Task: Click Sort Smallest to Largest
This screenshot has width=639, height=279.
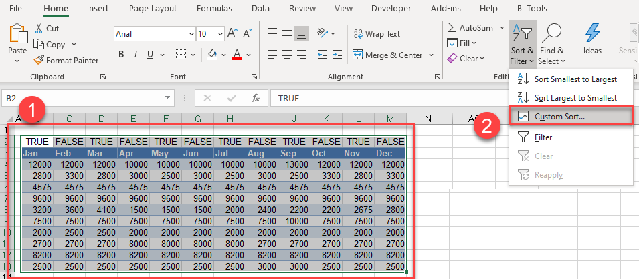Action: click(575, 79)
